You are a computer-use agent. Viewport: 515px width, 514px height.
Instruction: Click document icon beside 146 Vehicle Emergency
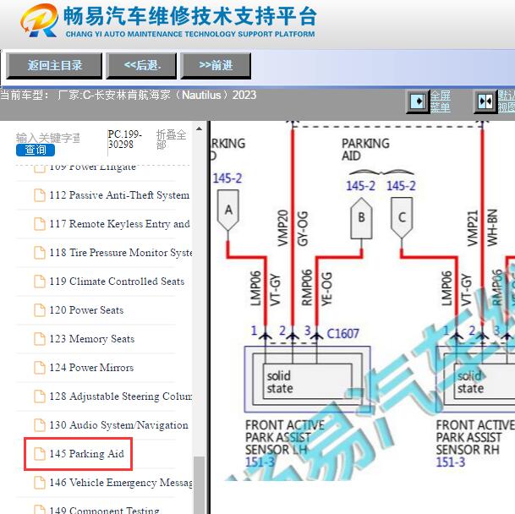point(40,483)
